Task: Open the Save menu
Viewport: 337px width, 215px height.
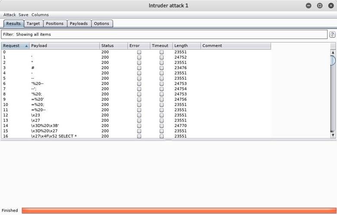Action: [23, 15]
